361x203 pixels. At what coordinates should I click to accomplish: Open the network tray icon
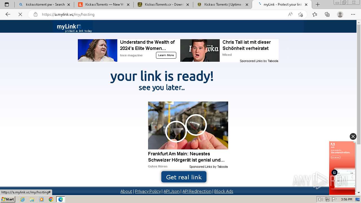pyautogui.click(x=327, y=199)
